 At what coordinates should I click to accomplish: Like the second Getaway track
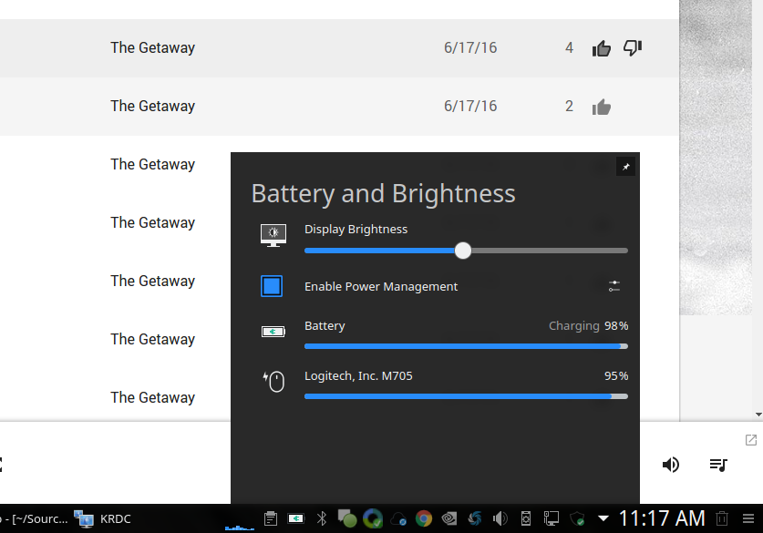pyautogui.click(x=602, y=107)
